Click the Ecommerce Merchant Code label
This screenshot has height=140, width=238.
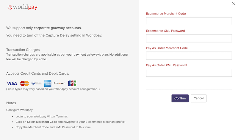point(166,14)
